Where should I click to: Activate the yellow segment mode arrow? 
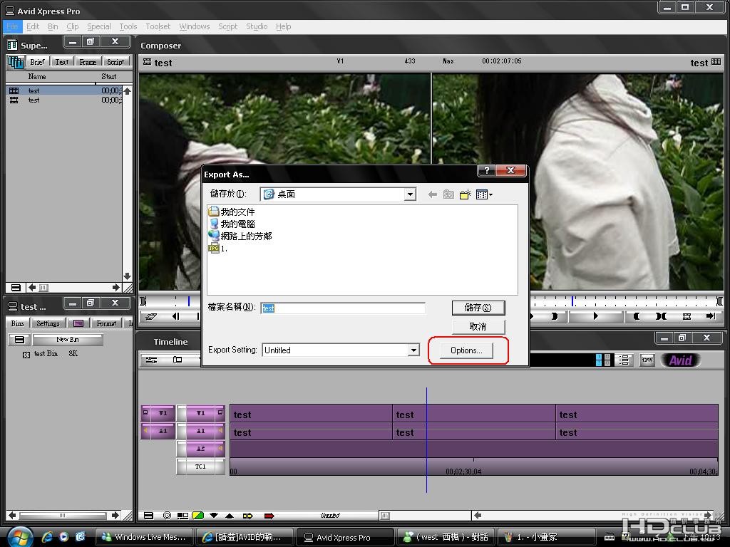[247, 516]
